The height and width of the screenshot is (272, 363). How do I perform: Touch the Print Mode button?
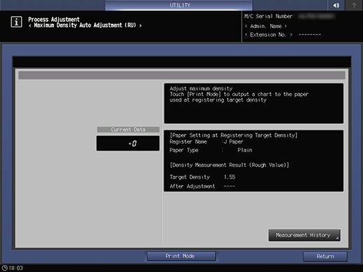181,256
